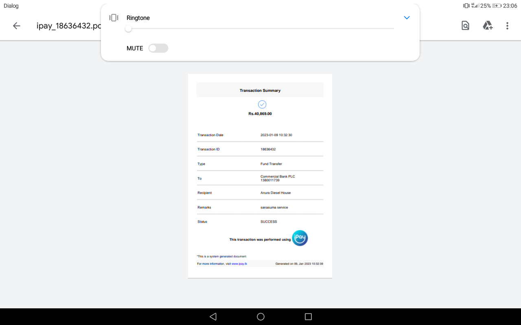Viewport: 521px width, 325px height.
Task: Tap the iPay logo in the document
Action: click(x=300, y=238)
